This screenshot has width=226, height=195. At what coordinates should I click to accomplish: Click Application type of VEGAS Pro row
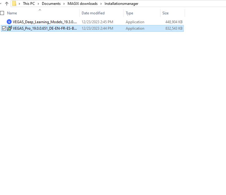(135, 28)
